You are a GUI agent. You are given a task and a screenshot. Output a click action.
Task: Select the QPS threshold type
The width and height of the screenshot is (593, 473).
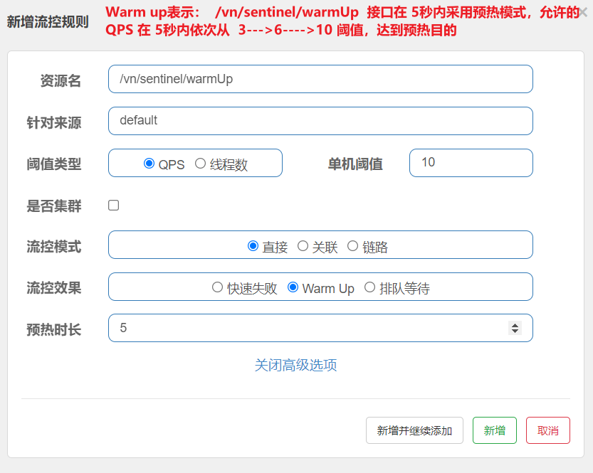point(149,163)
